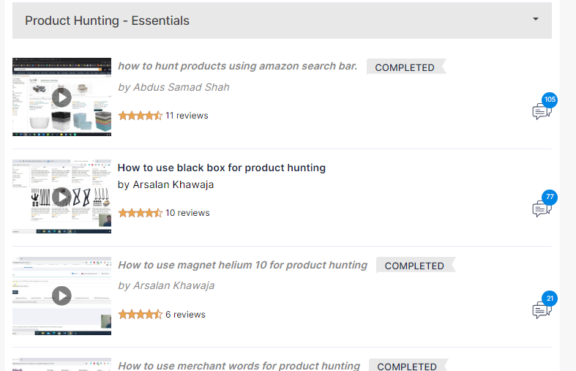576x371 pixels.
Task: Collapse the Product Hunting - Essentials section
Action: coord(536,20)
